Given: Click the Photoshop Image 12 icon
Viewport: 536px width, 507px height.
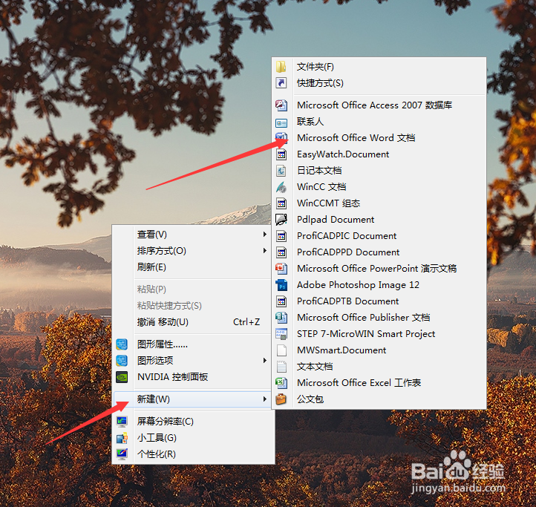Looking at the screenshot, I should (x=281, y=285).
